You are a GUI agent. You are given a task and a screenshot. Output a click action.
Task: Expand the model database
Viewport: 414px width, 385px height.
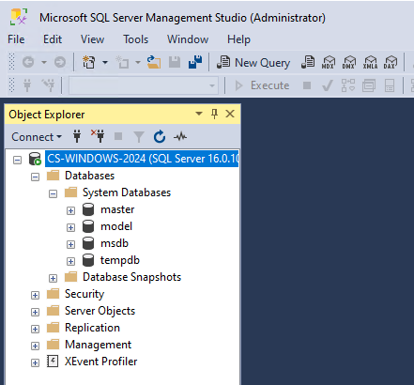[71, 227]
